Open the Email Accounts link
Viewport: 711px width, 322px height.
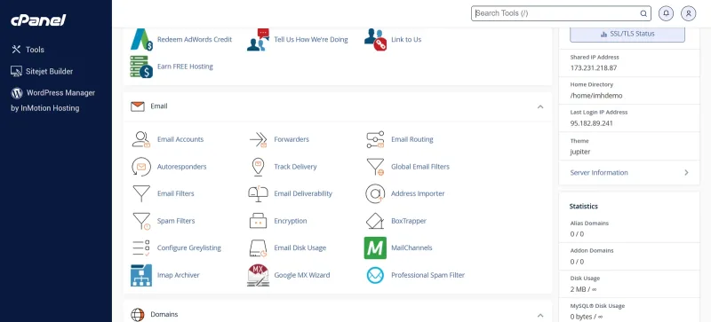click(180, 139)
